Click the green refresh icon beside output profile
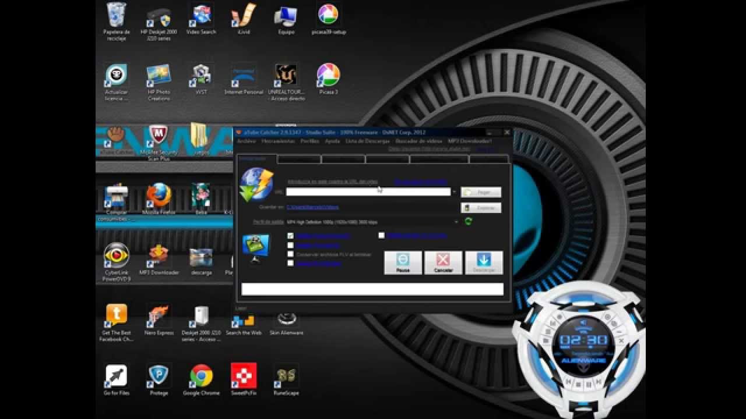 point(468,221)
